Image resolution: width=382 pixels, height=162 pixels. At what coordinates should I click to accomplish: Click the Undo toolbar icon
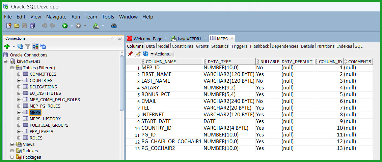click(x=45, y=26)
